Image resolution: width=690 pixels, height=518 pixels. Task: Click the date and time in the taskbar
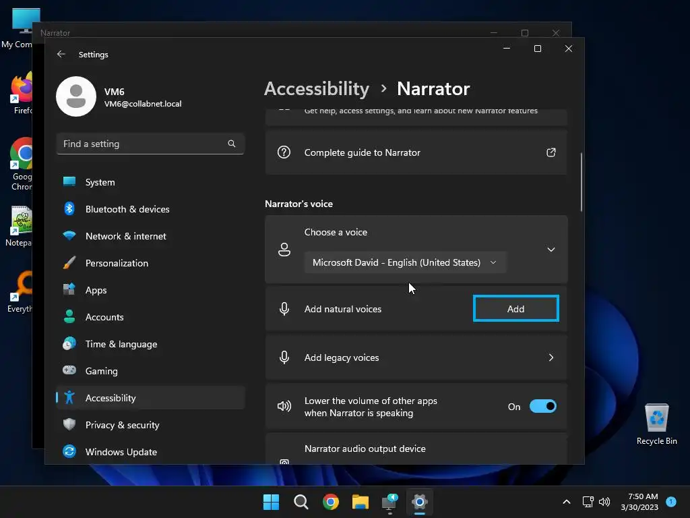[x=639, y=502]
